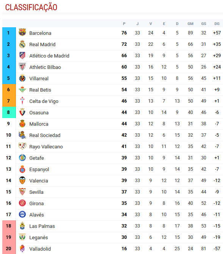223x254 pixels.
Task: Select the Valladolid team name
Action: [x=40, y=249]
